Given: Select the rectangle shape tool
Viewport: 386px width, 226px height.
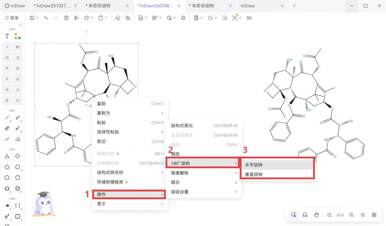Looking at the screenshot, I should coord(18,216).
